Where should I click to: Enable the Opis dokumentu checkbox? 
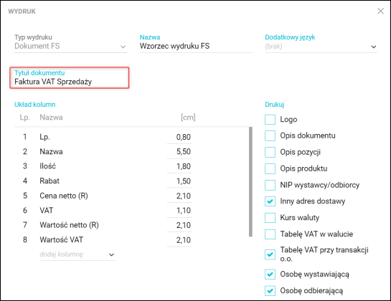270,135
